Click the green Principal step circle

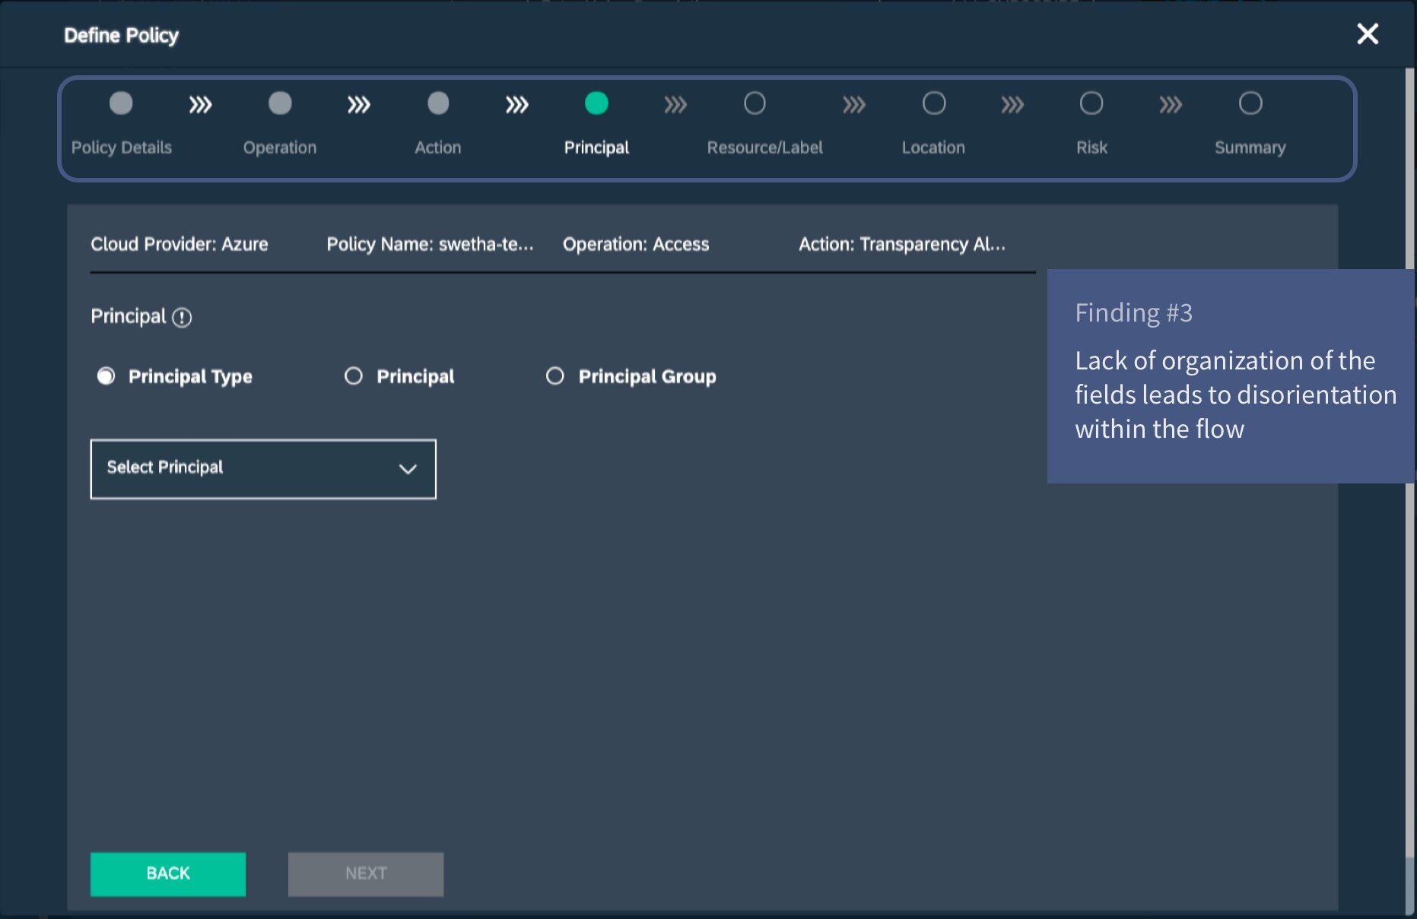pyautogui.click(x=596, y=103)
